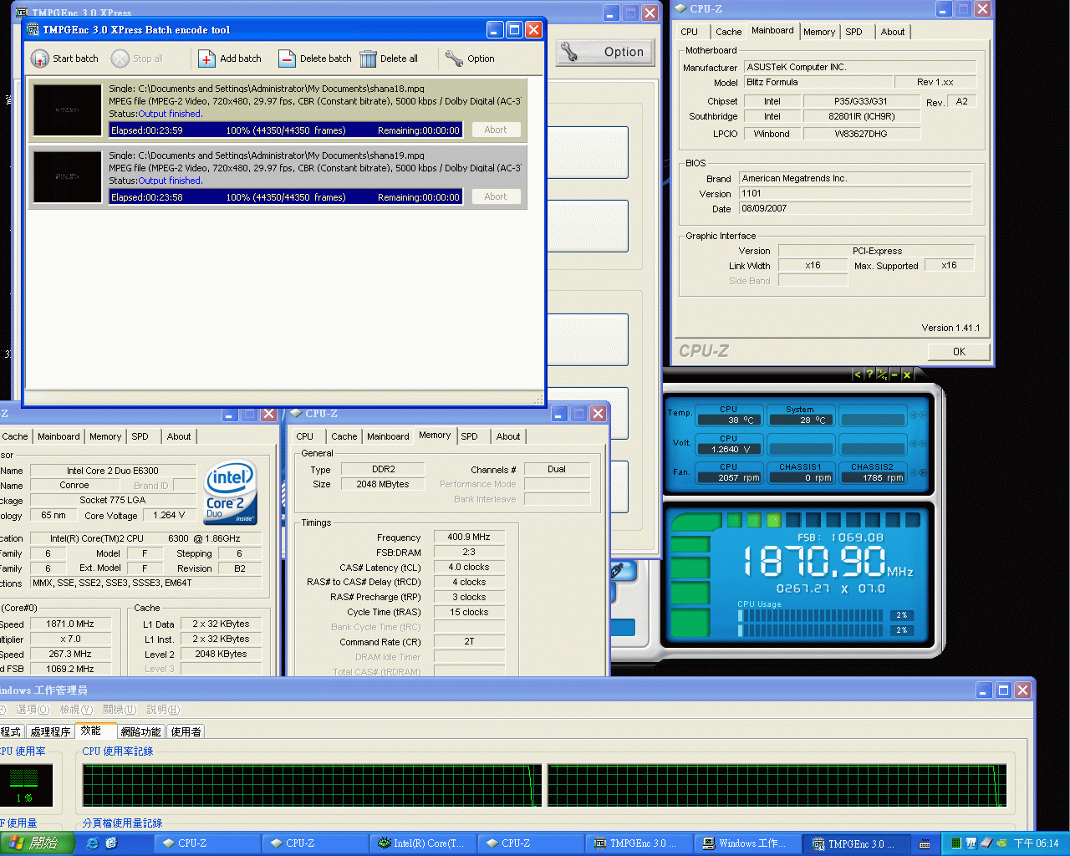Open the 網路功能 tab in Task Manager

pyautogui.click(x=140, y=731)
